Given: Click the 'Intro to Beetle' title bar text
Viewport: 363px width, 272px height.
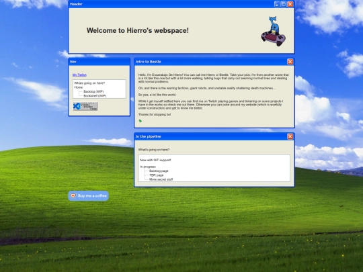Looking at the screenshot, I should [148, 62].
